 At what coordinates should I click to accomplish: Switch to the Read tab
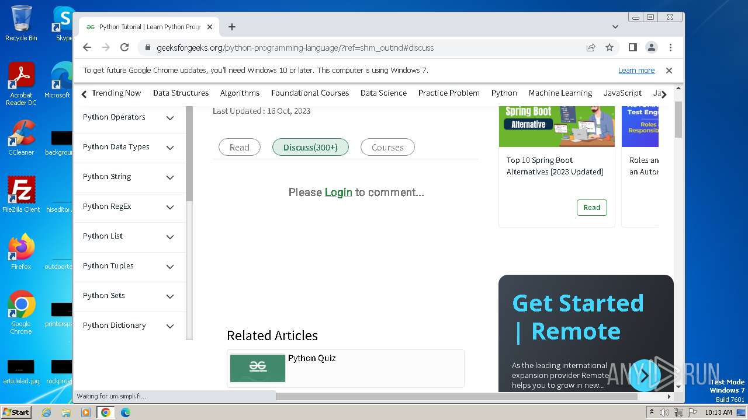pos(240,148)
